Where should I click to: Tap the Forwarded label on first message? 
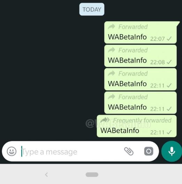(133, 27)
